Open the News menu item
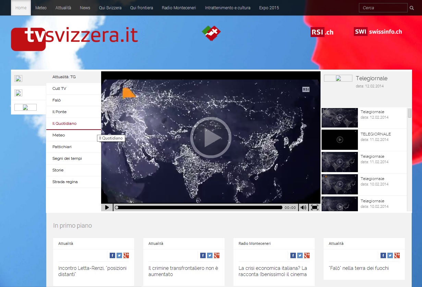422x287 pixels. click(x=85, y=8)
